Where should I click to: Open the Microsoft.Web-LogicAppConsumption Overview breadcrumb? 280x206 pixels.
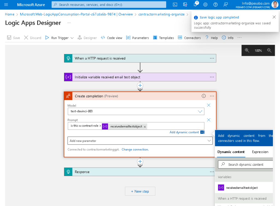pos(77,14)
